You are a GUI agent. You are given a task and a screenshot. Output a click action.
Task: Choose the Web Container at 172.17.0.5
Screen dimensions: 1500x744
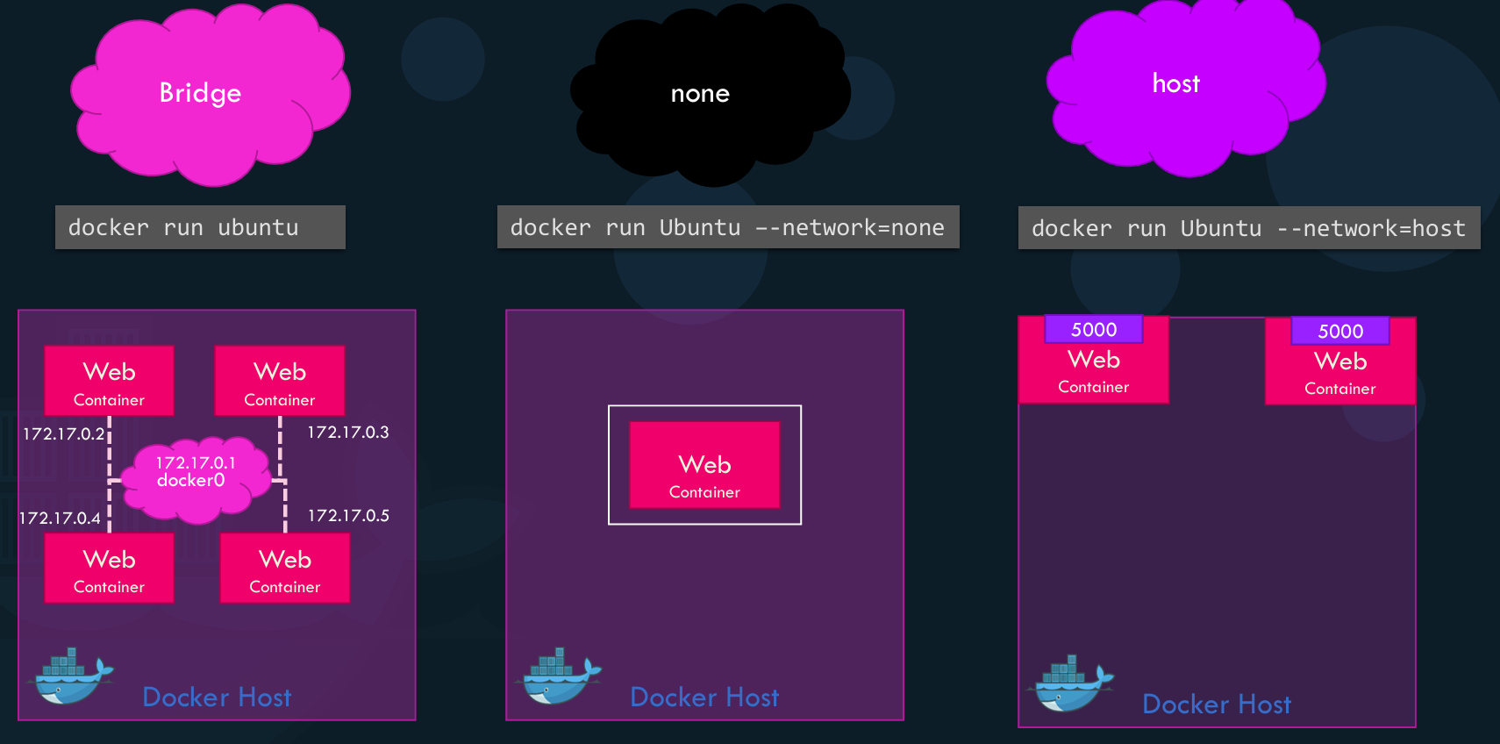[284, 569]
